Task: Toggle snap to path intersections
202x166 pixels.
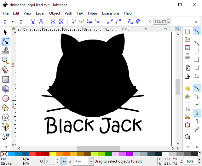Action: coord(197,105)
